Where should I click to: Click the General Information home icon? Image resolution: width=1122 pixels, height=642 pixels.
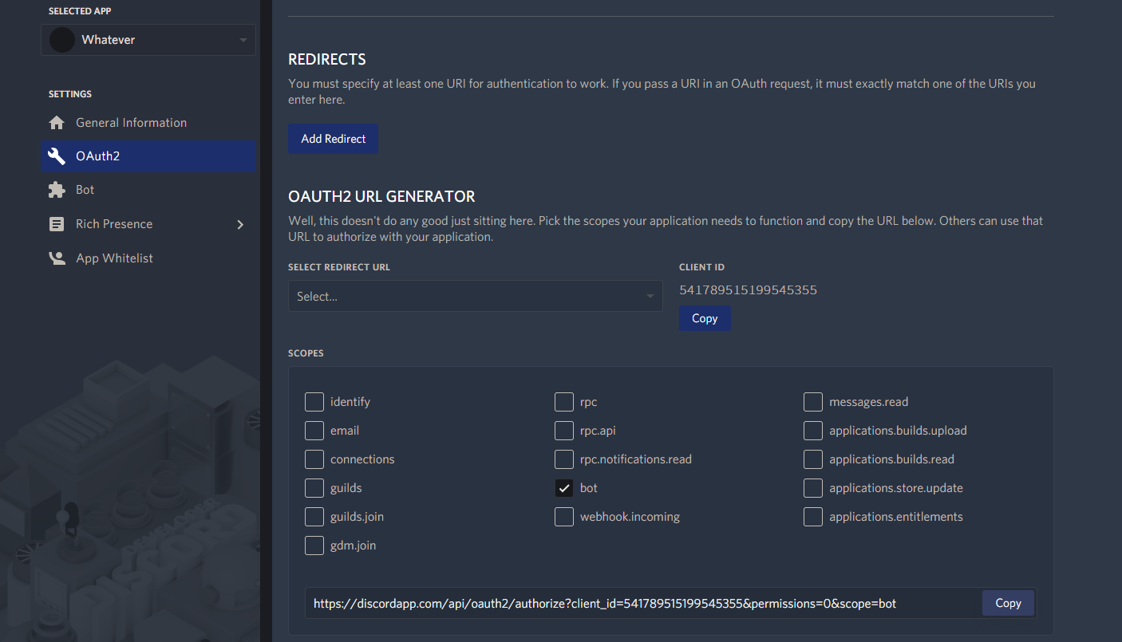(57, 123)
